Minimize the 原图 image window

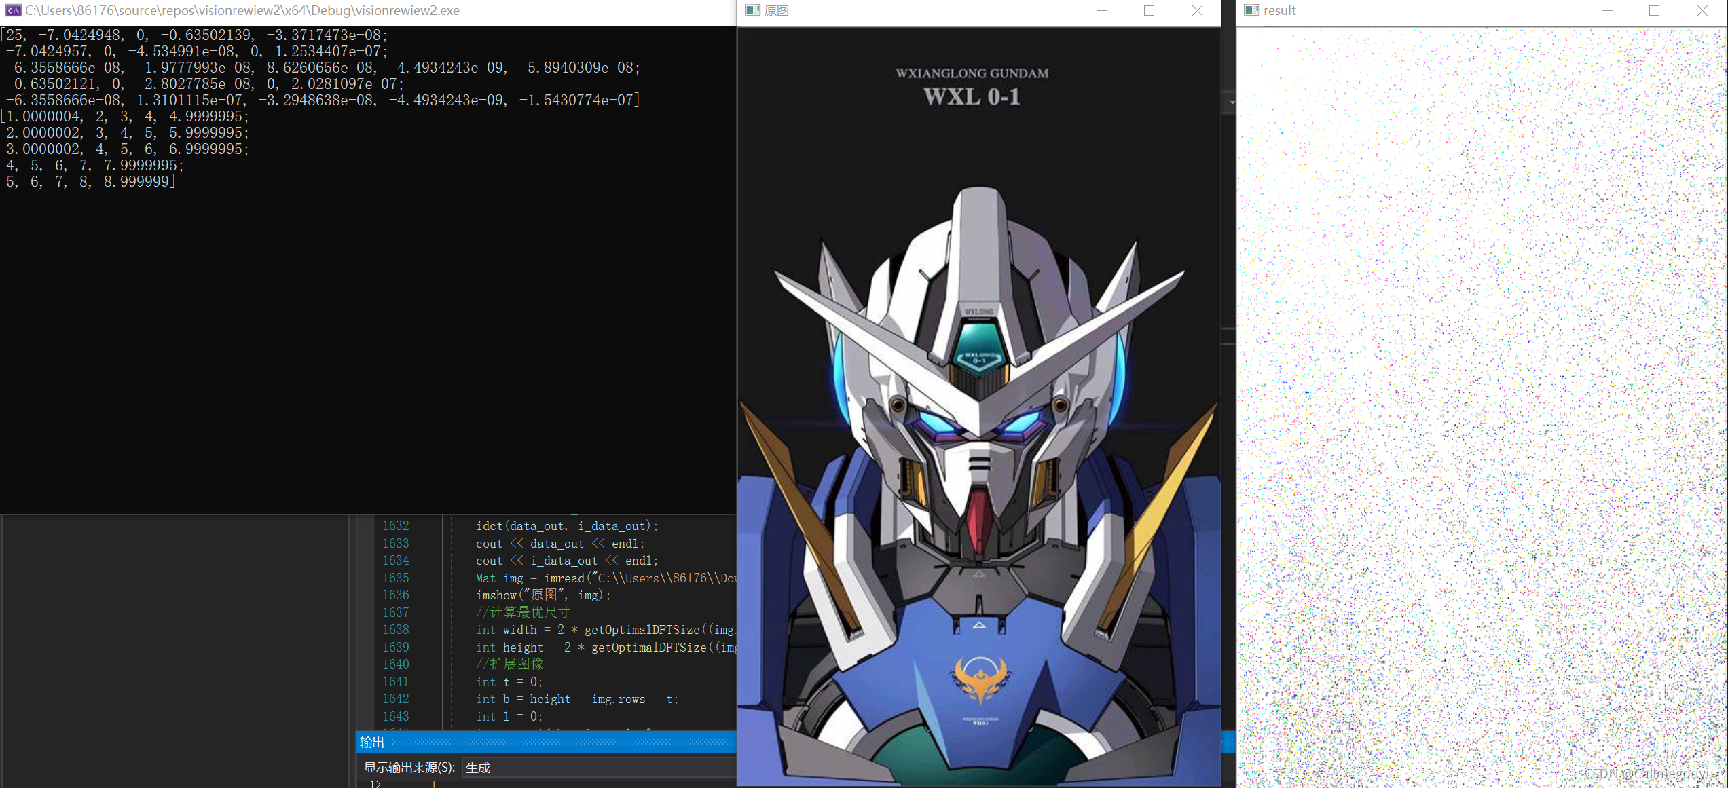[1102, 10]
